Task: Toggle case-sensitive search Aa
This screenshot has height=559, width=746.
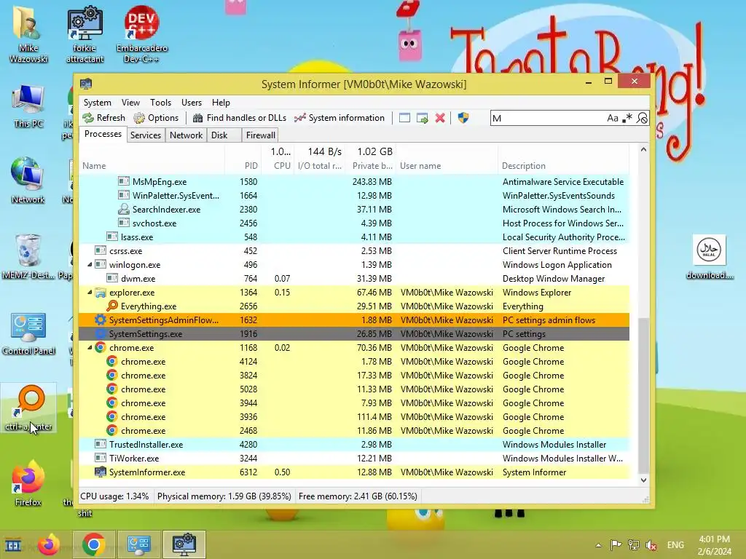Action: tap(612, 118)
